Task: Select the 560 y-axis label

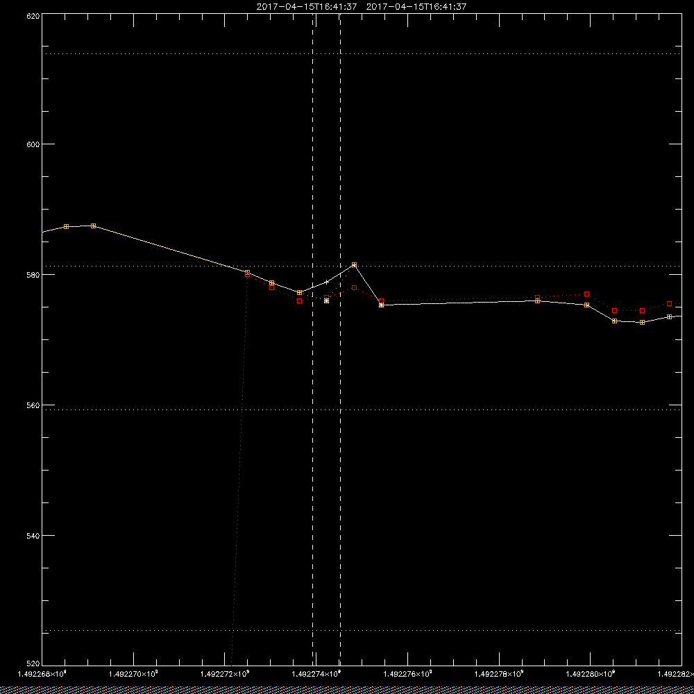Action: (33, 405)
